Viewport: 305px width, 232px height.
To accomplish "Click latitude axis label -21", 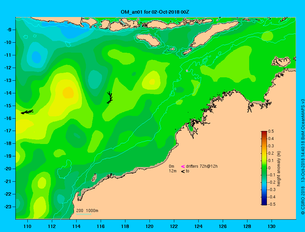I will click(x=8, y=181).
